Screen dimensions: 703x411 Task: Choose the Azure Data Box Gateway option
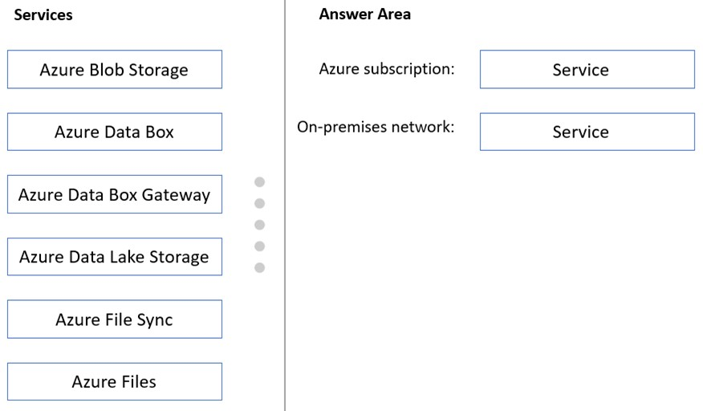115,194
